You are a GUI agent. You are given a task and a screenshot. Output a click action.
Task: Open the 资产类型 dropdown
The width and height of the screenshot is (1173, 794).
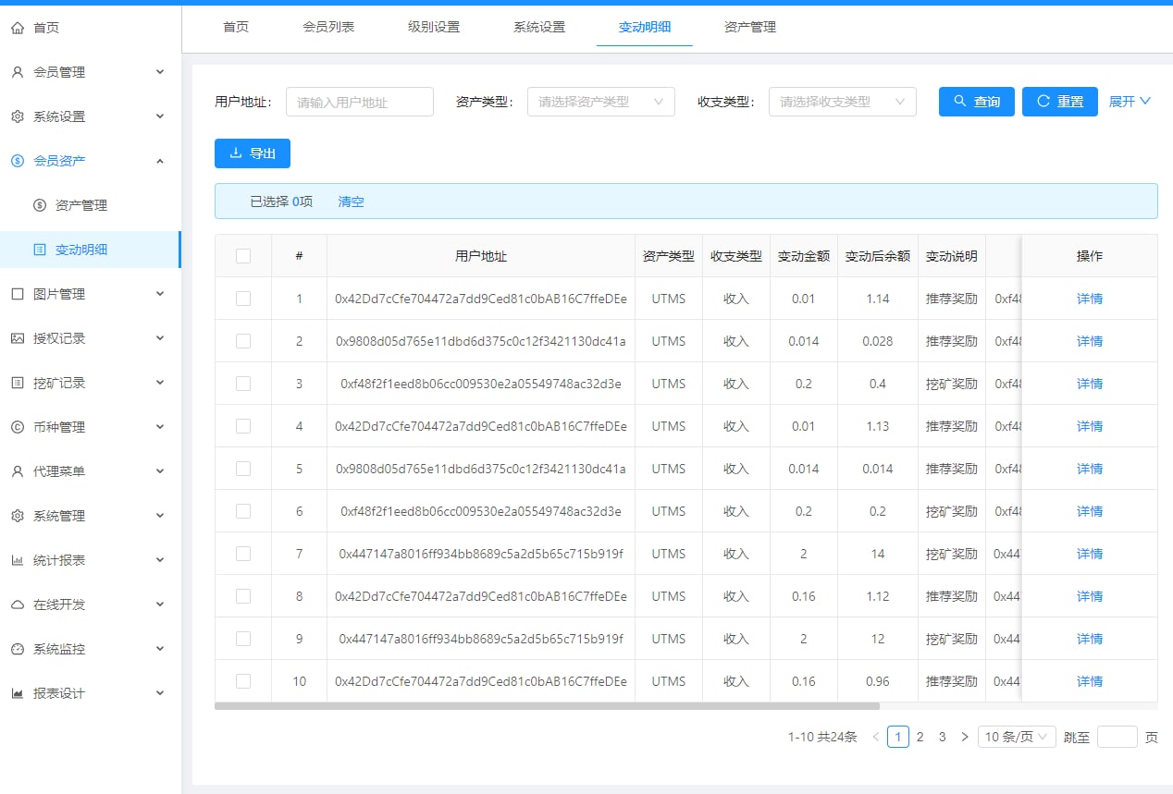(601, 102)
